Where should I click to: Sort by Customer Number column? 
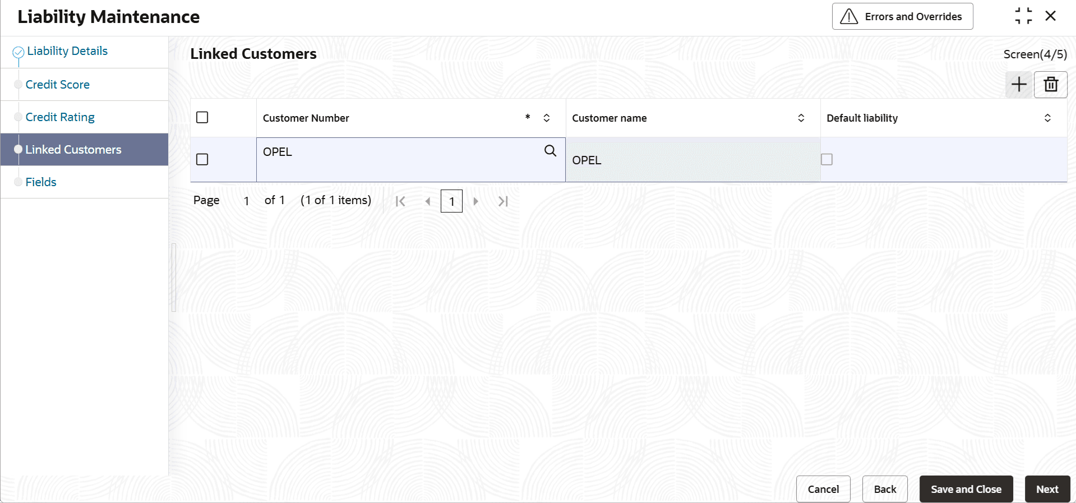tap(547, 118)
